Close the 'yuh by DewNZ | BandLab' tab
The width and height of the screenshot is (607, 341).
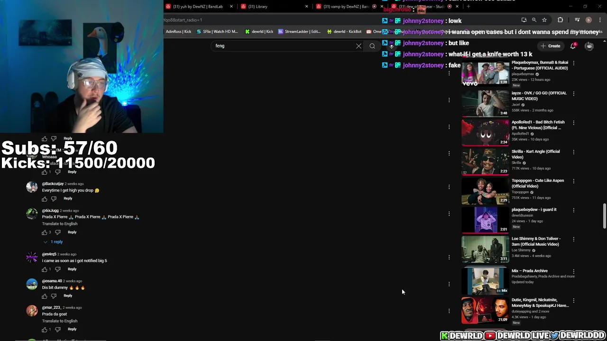(x=231, y=7)
